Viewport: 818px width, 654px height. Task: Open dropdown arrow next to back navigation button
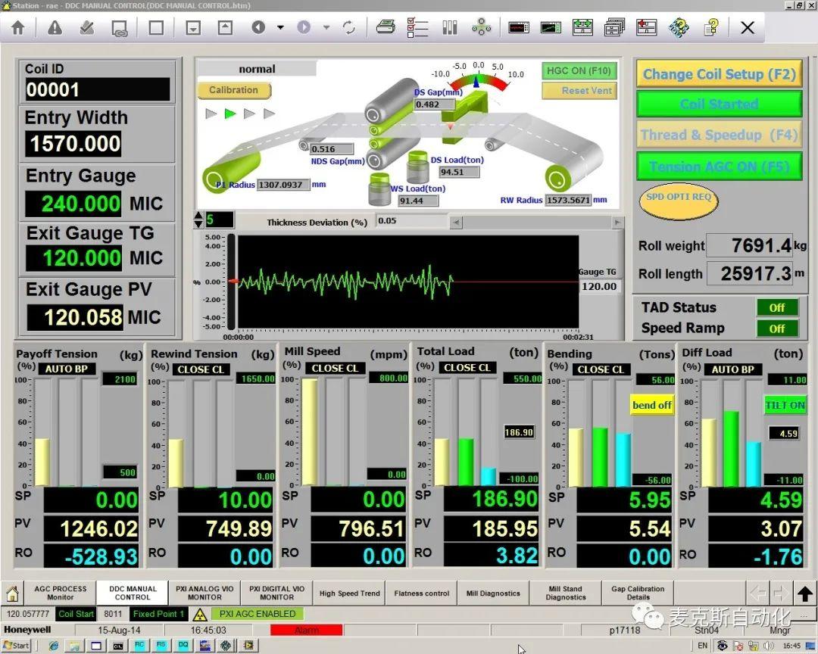(280, 27)
